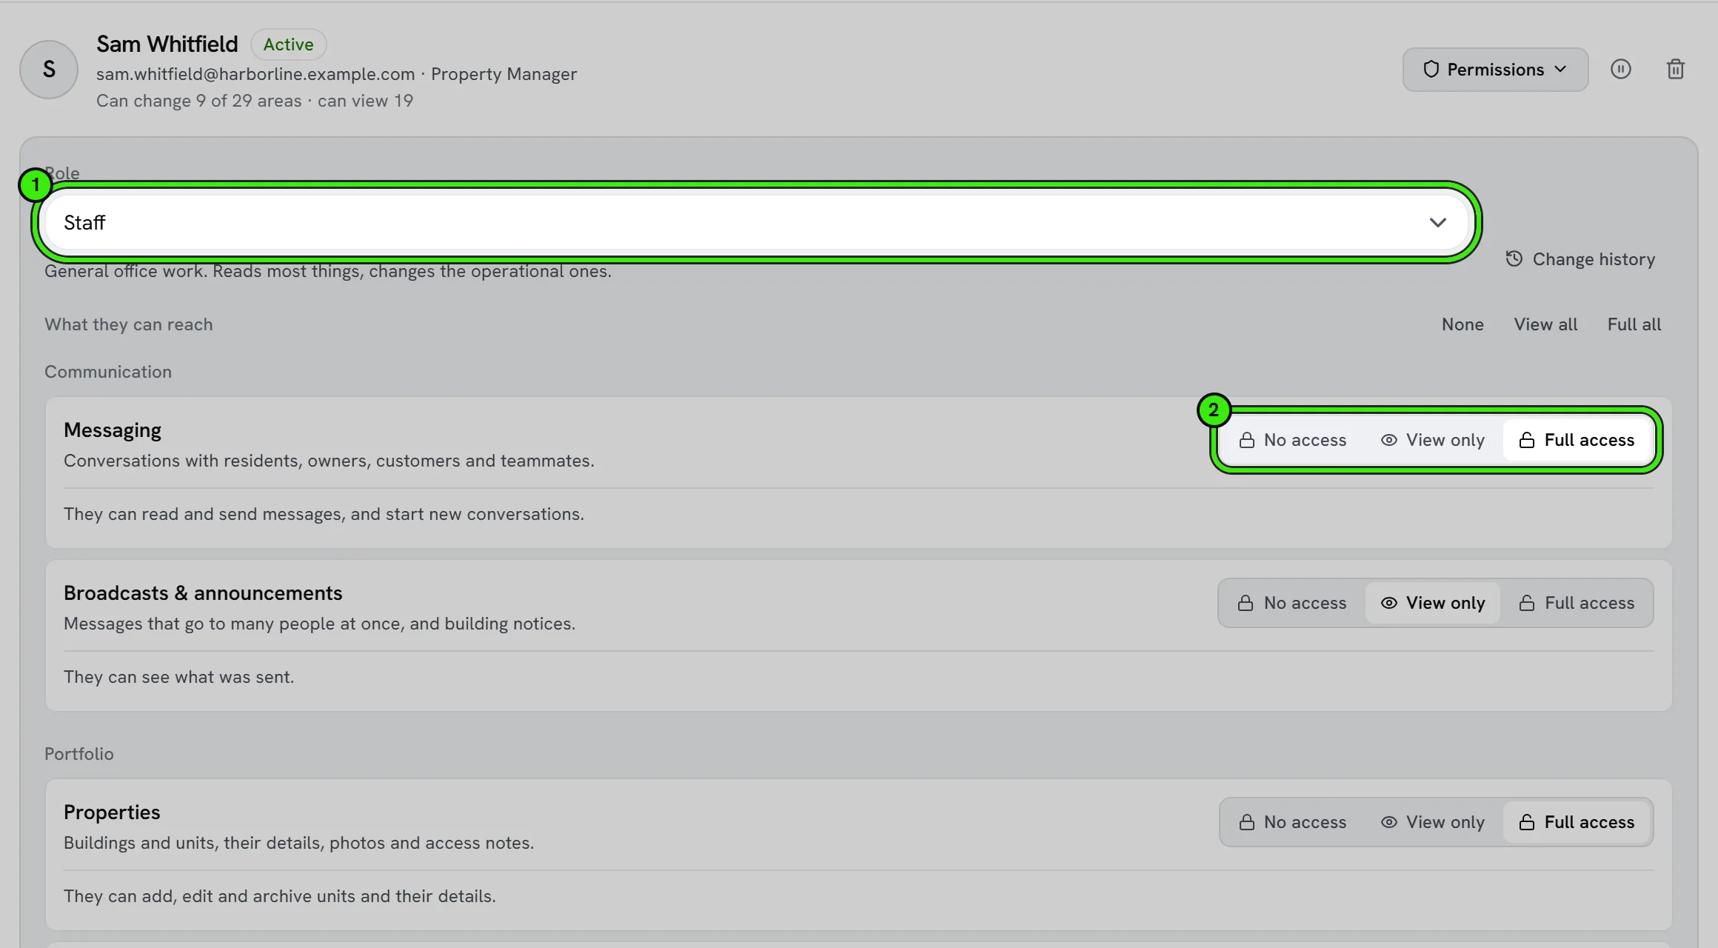Choose Full access for Properties
The width and height of the screenshot is (1718, 948).
pyautogui.click(x=1577, y=822)
